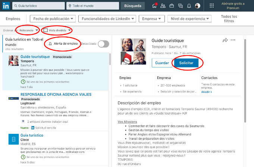Click the Guardar button
254x167 pixels.
click(162, 63)
